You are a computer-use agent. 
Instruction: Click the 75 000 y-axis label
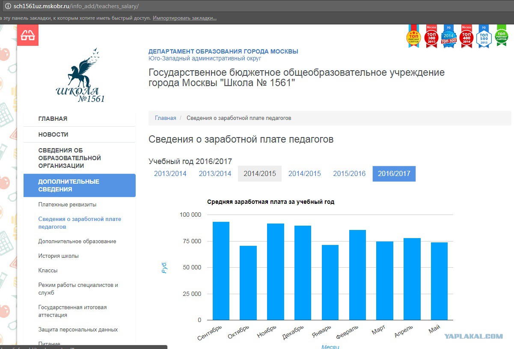[191, 241]
